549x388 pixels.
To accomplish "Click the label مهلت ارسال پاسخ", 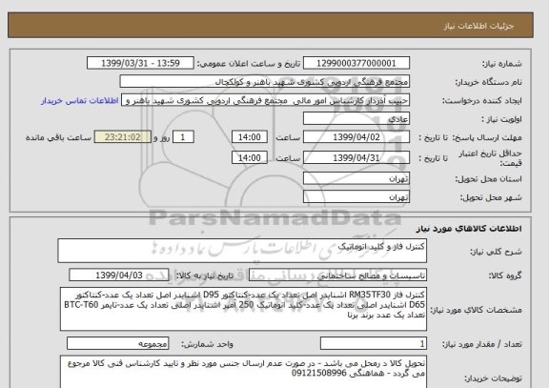I will [487, 137].
